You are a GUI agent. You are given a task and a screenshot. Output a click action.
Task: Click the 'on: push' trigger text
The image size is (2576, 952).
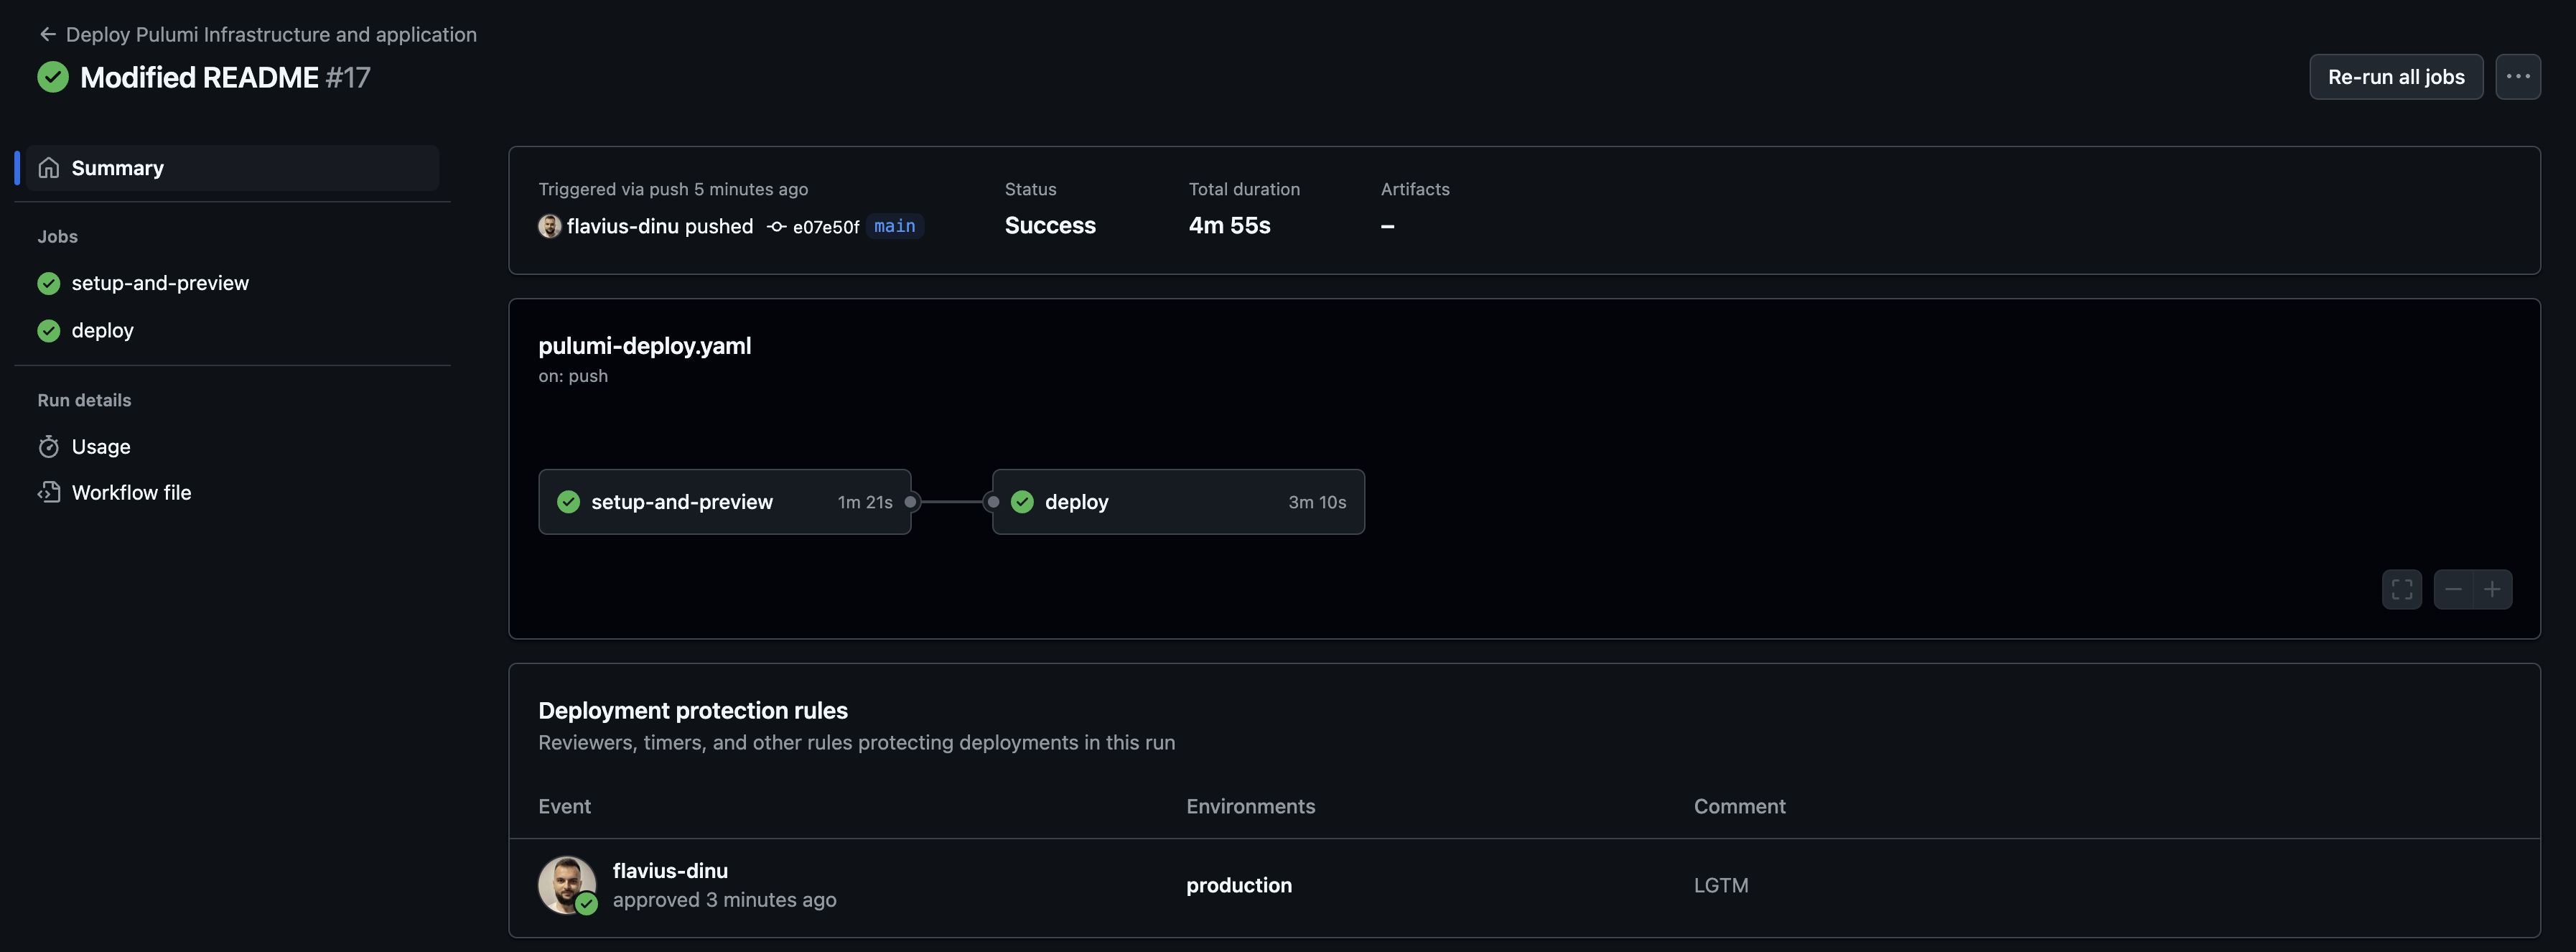pos(573,376)
